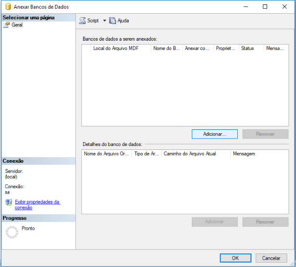The width and height of the screenshot is (296, 267).
Task: Maximize the Anexar Bancos de Dados window
Action: tap(265, 7)
